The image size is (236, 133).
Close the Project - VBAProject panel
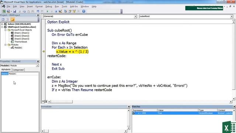tap(38, 15)
